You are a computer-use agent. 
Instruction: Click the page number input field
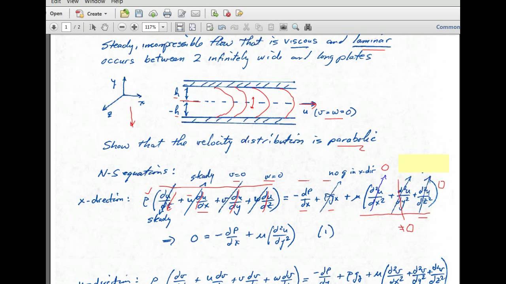tap(66, 27)
